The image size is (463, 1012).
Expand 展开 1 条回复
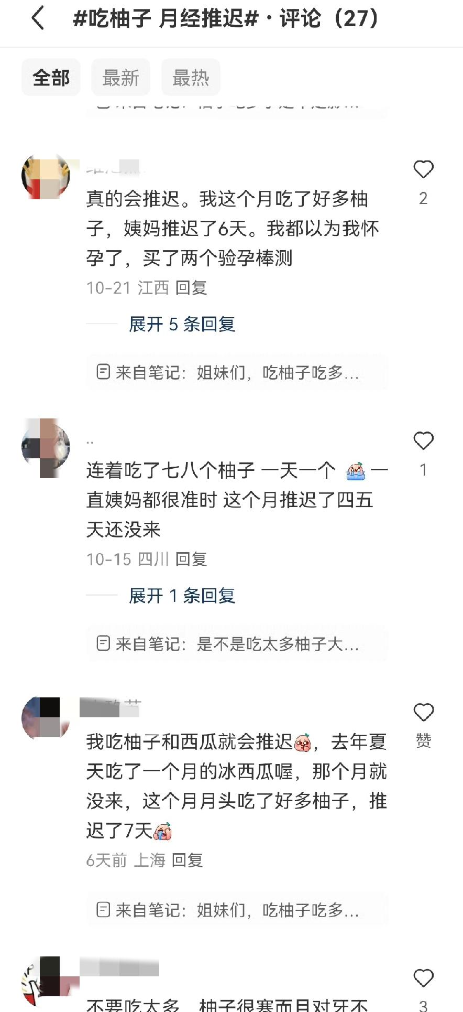(x=182, y=596)
